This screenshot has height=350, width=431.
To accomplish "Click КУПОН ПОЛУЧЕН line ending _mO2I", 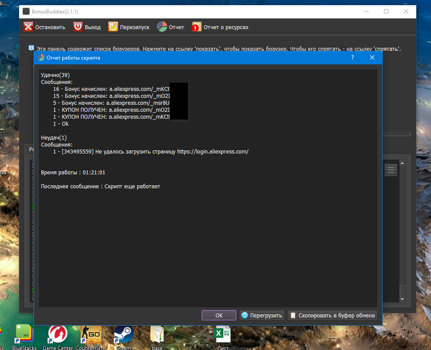I will click(111, 110).
